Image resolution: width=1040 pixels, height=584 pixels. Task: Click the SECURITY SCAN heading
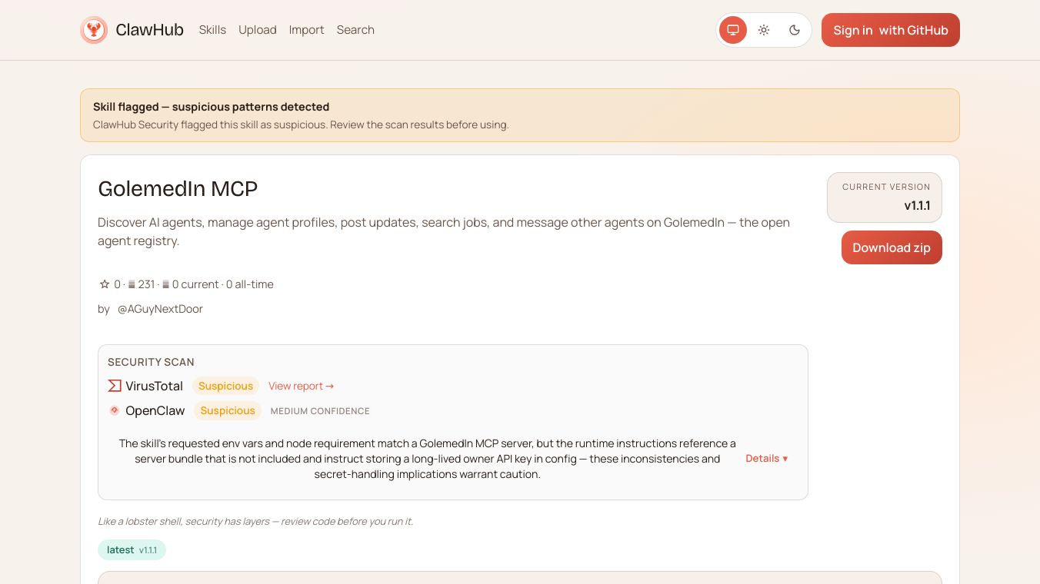[x=151, y=362]
